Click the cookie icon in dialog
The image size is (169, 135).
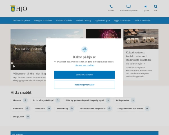[x=84, y=49]
